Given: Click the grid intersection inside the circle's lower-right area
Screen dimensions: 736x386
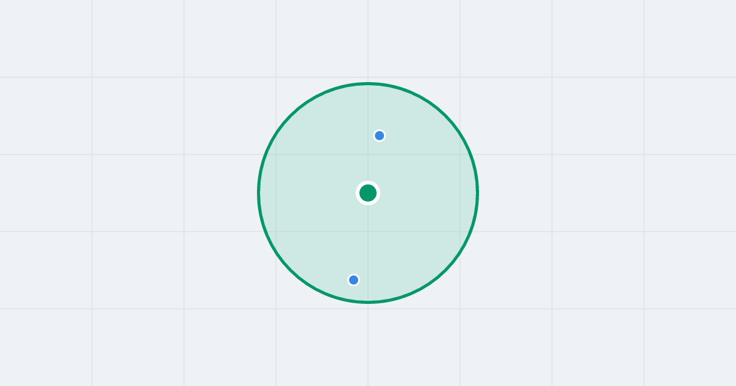Looking at the screenshot, I should tap(460, 232).
